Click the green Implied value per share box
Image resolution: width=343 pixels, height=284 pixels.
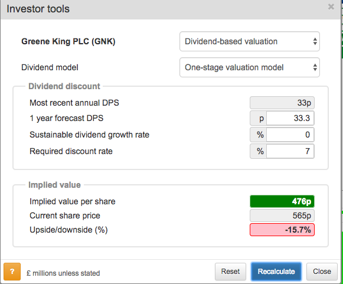click(x=282, y=201)
